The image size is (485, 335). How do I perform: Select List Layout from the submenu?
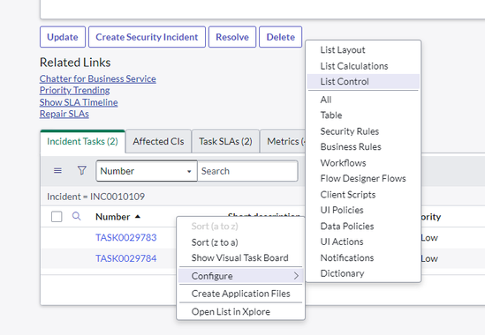tap(343, 49)
